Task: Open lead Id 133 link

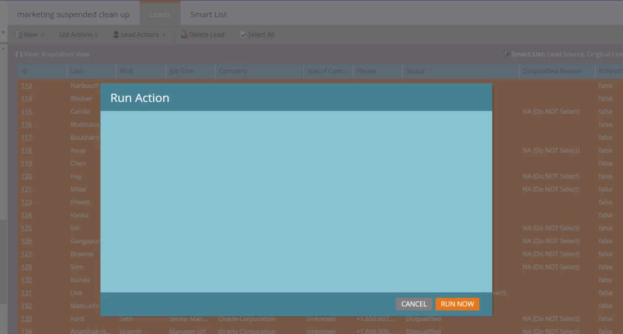Action: click(x=26, y=319)
